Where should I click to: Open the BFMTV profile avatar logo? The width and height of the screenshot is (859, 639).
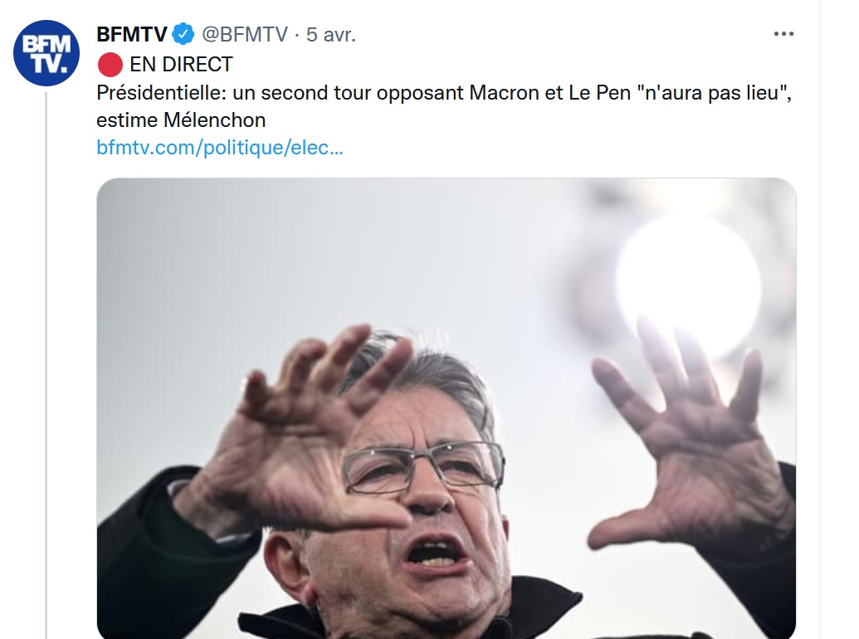[46, 53]
